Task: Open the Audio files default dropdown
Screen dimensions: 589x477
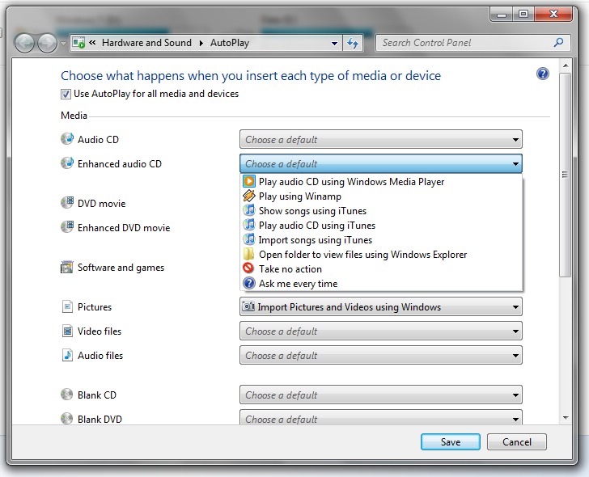Action: click(x=380, y=356)
